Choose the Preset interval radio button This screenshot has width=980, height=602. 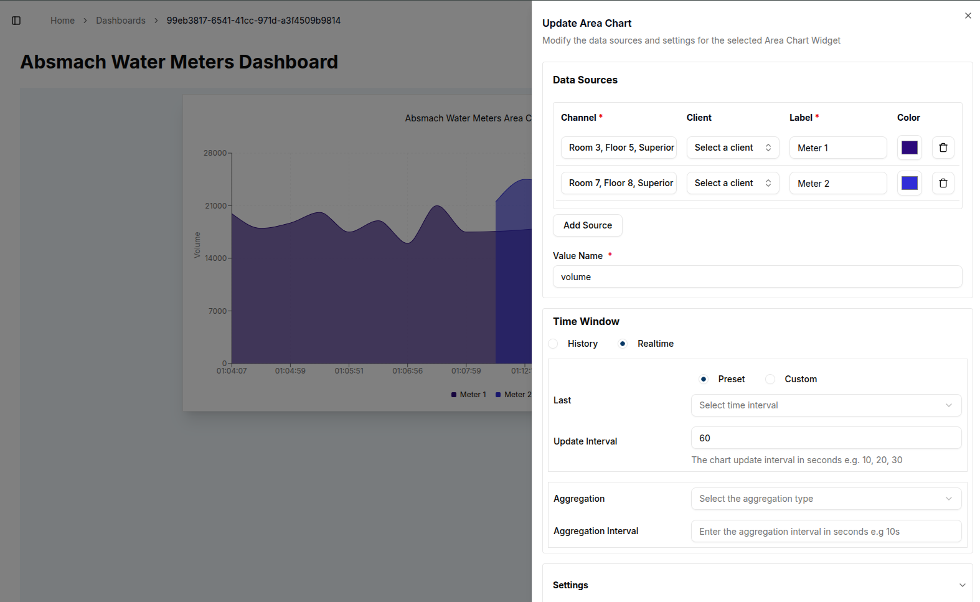(x=704, y=379)
